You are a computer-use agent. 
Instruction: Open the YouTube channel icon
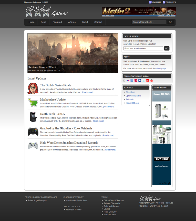point(151,80)
